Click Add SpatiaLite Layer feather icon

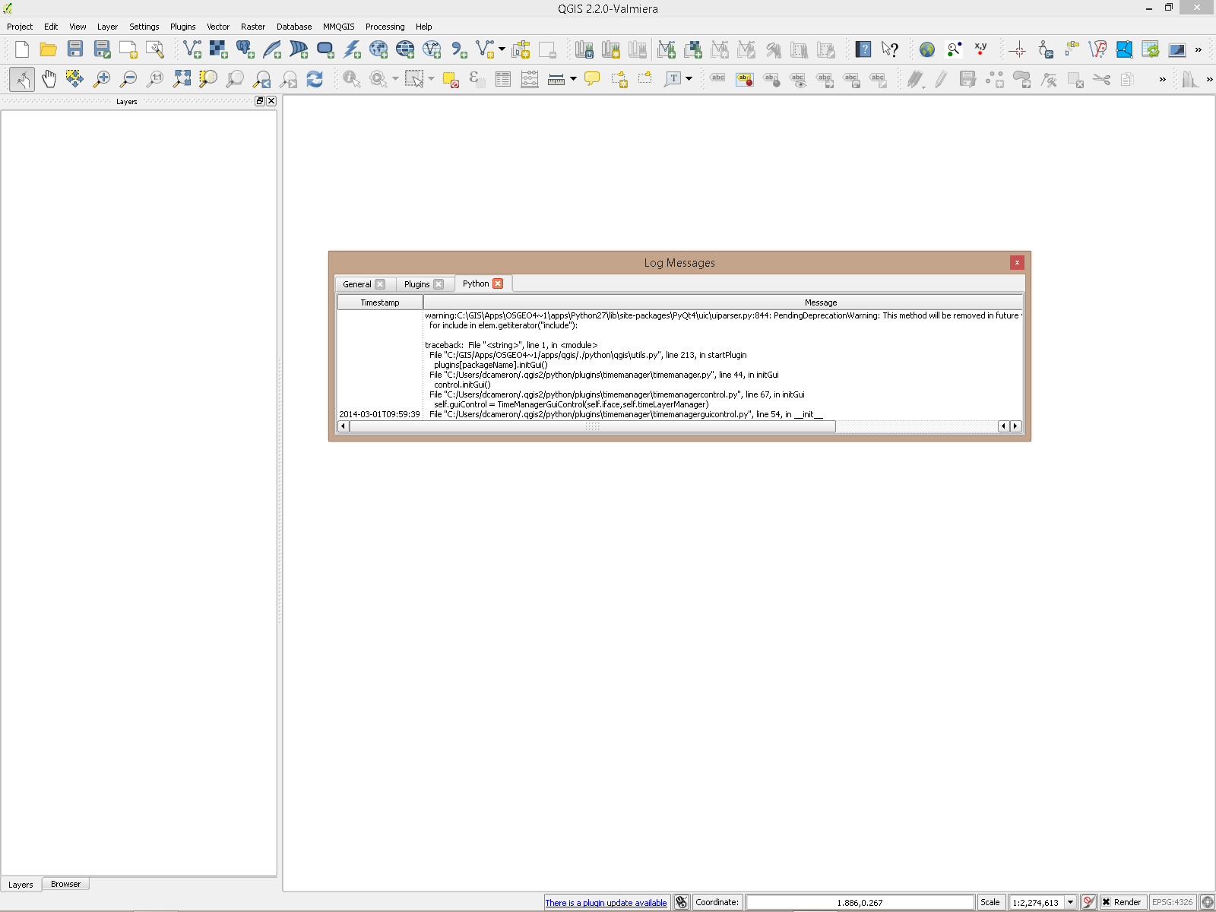(272, 50)
